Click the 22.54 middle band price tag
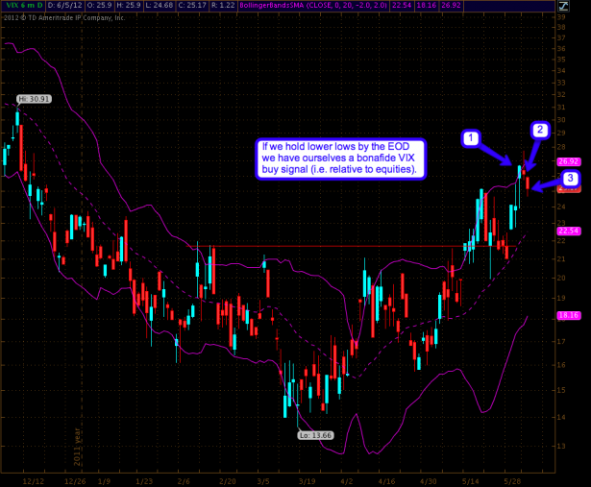The width and height of the screenshot is (591, 487). click(x=568, y=231)
